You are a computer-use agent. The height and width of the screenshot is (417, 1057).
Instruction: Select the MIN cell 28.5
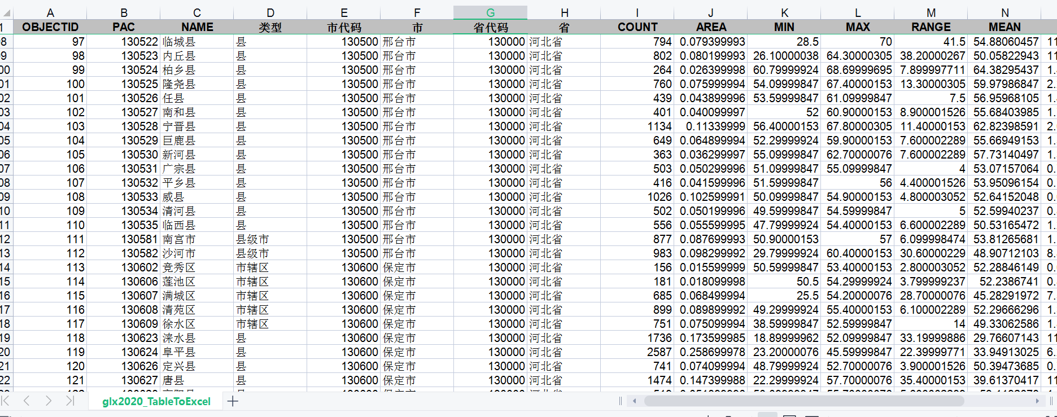tap(784, 42)
